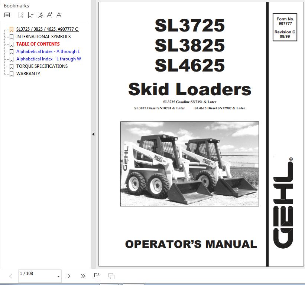Click the SL4625 Diesel SN12907 & Later text
This screenshot has height=285, width=305.
click(220, 108)
